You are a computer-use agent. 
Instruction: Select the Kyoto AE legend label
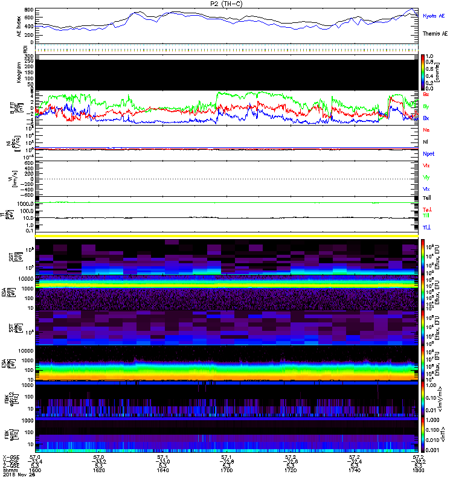pyautogui.click(x=434, y=16)
